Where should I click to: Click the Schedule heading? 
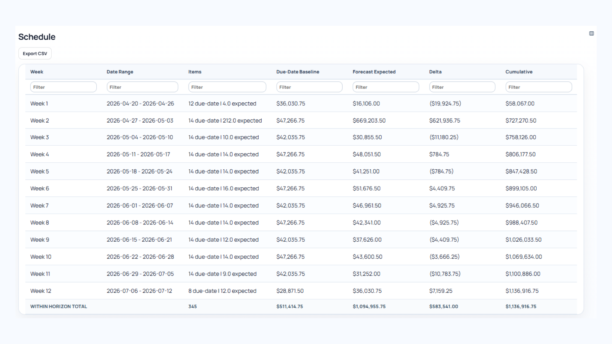(x=37, y=37)
